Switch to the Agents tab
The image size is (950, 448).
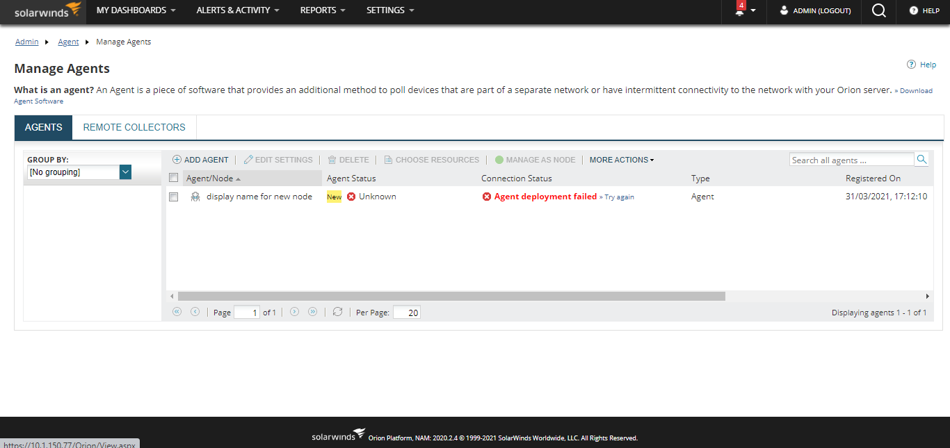(x=44, y=128)
